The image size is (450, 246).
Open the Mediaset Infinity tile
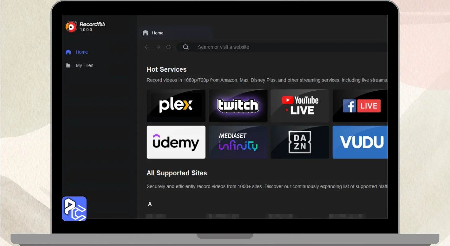pyautogui.click(x=238, y=142)
